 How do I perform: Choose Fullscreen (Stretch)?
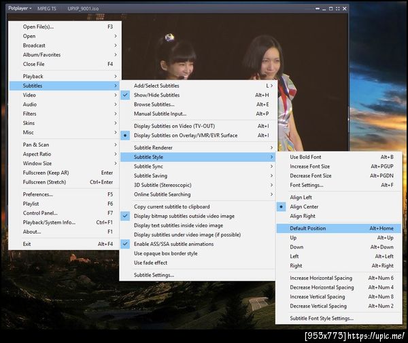65,182
